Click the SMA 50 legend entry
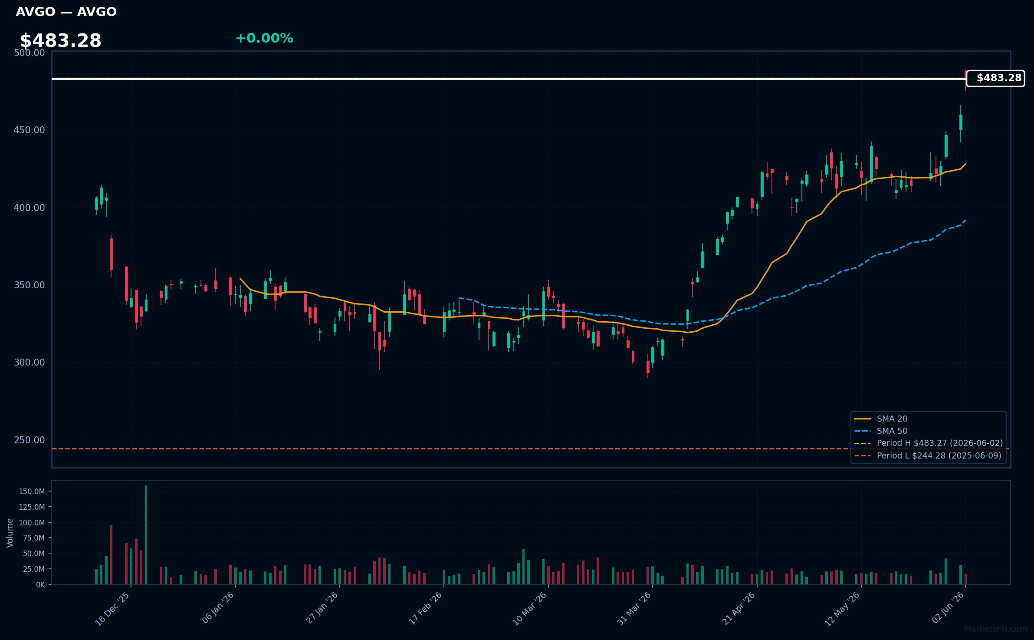 (881, 431)
